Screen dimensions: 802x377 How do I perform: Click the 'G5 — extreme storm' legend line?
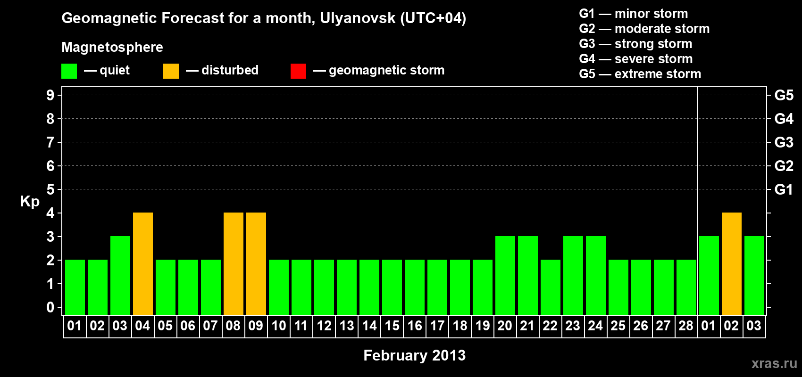point(640,74)
